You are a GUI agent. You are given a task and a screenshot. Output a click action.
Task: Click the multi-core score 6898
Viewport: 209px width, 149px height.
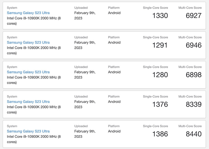[194, 75]
